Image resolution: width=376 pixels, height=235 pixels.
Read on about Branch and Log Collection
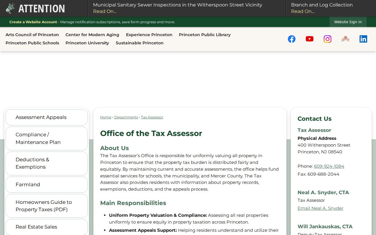303,11
